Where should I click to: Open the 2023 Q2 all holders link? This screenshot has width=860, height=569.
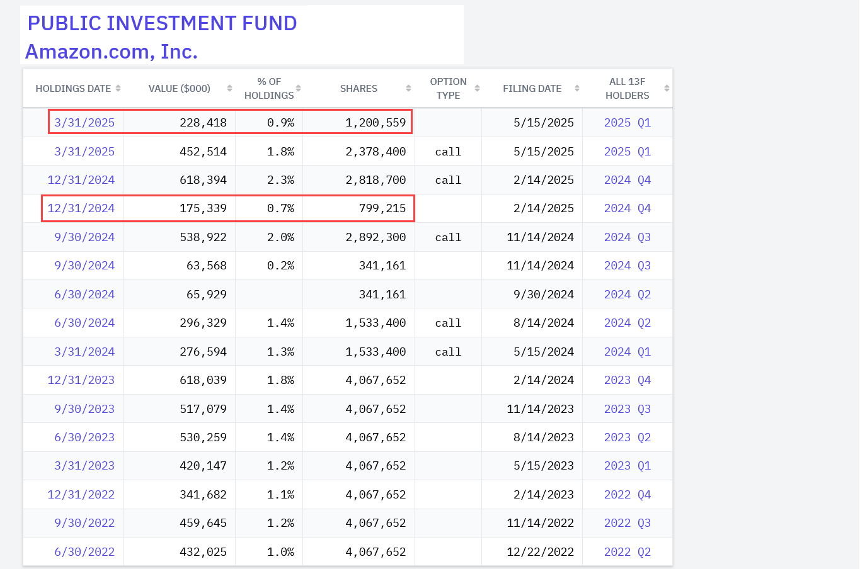point(628,437)
